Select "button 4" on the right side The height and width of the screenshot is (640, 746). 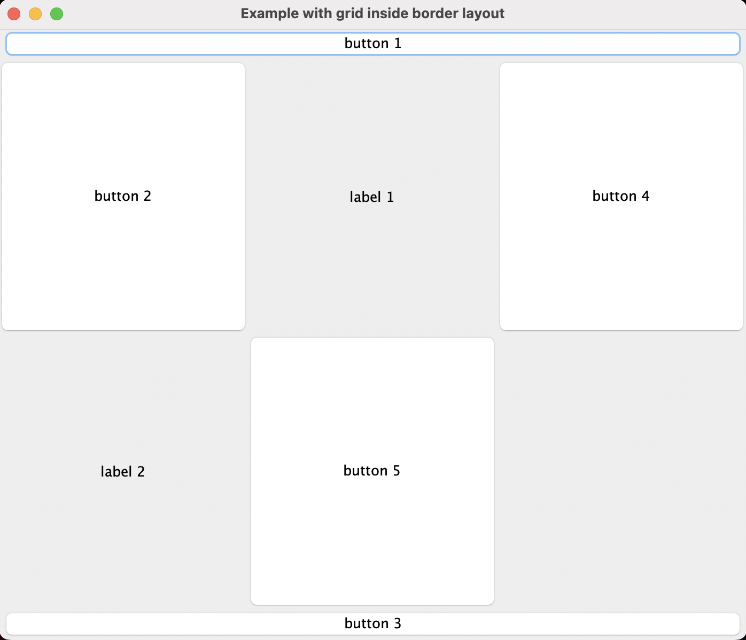pyautogui.click(x=620, y=196)
